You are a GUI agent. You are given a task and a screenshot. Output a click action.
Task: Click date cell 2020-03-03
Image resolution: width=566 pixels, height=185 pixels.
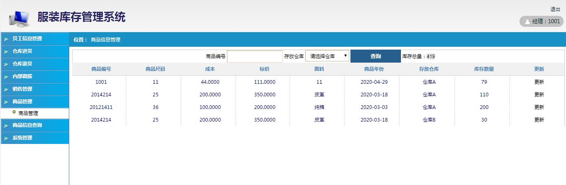(x=374, y=107)
